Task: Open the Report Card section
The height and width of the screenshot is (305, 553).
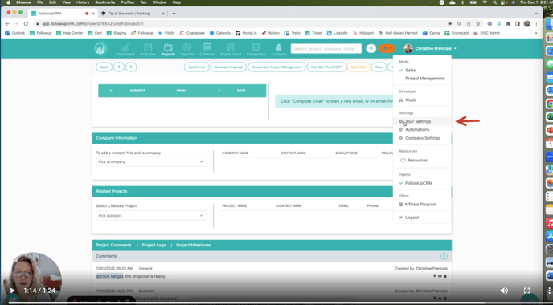Action: tap(231, 49)
